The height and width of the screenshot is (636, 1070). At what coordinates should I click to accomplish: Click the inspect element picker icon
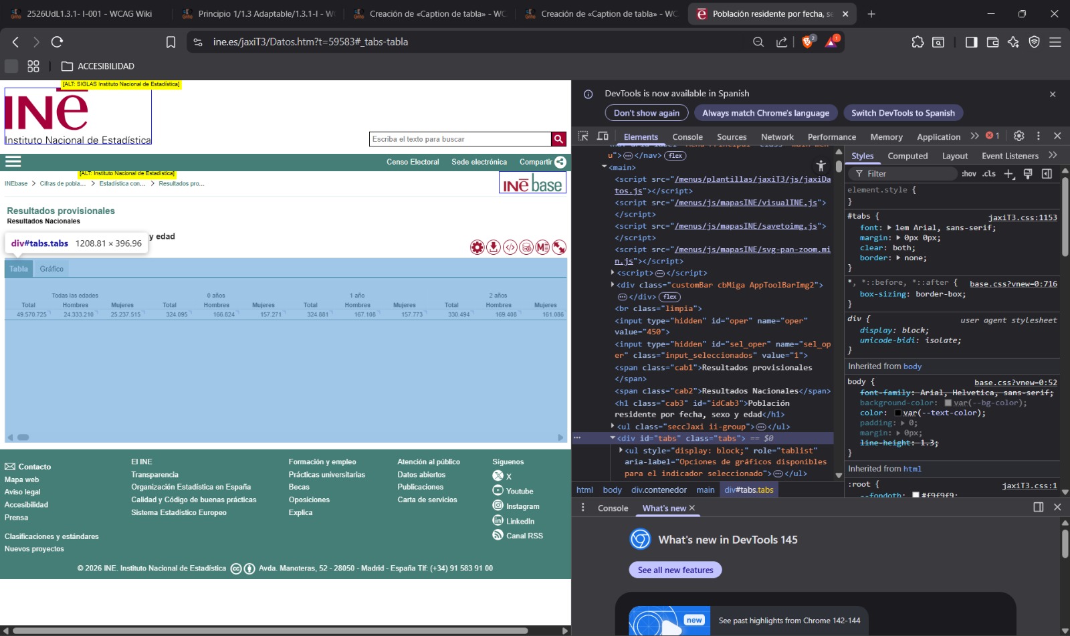(583, 136)
